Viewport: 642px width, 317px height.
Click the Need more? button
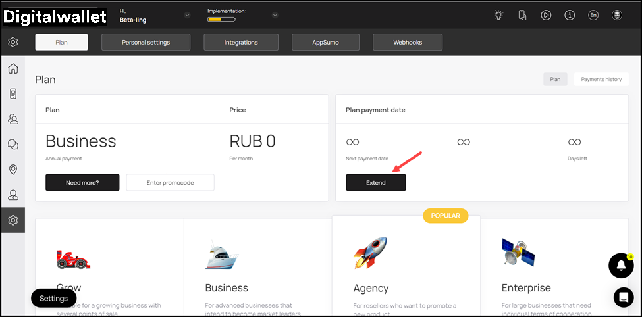82,183
